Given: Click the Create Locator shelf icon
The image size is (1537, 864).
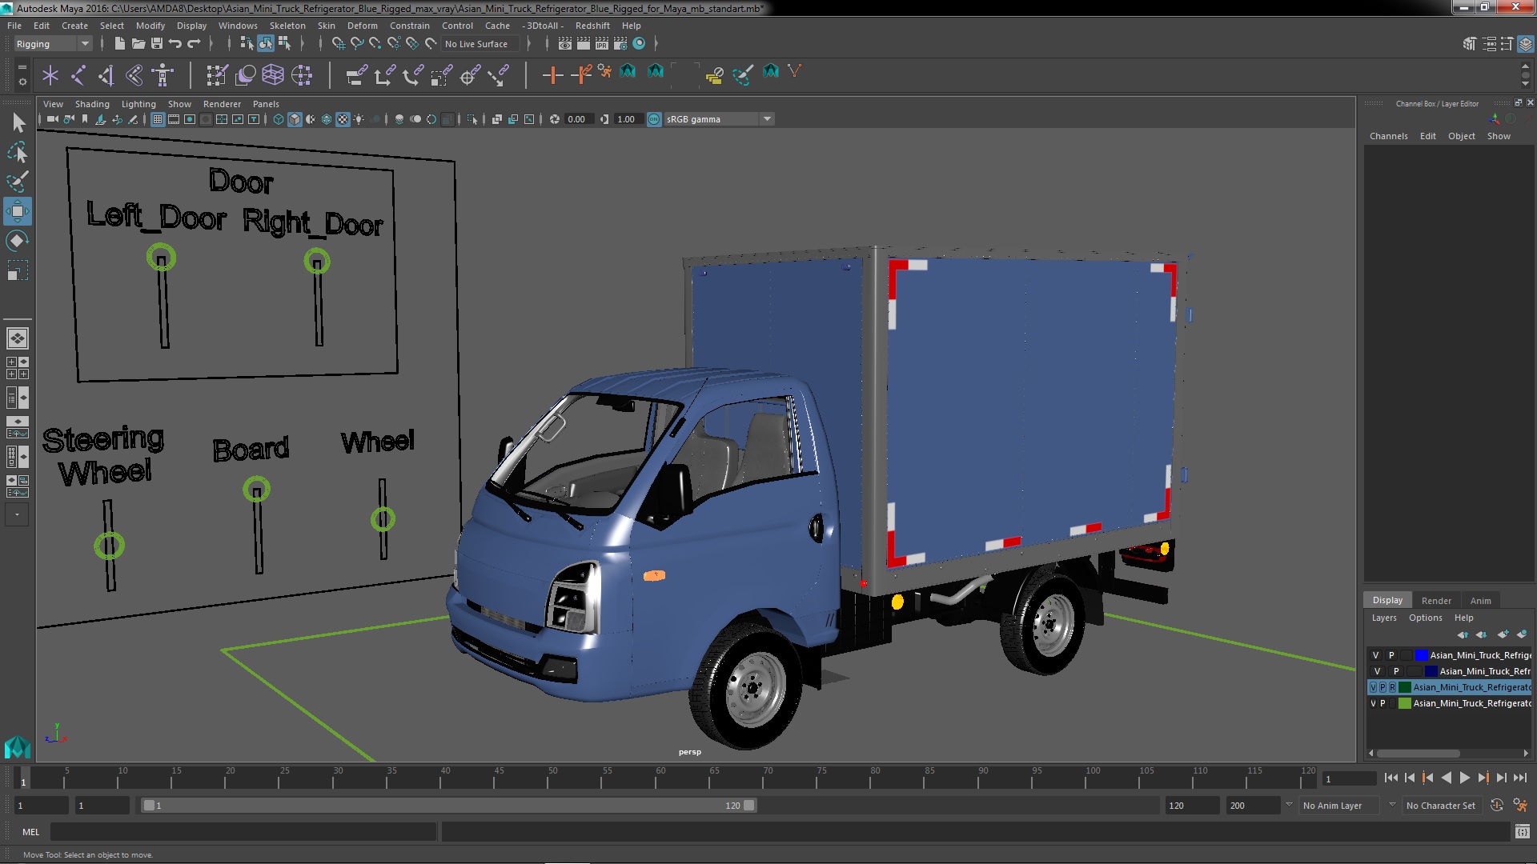Looking at the screenshot, I should click(50, 75).
